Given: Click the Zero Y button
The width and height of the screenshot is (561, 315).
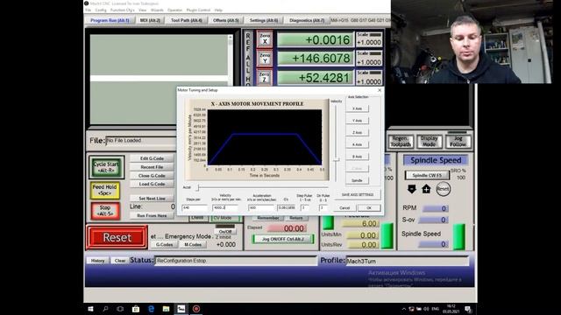Looking at the screenshot, I should [265, 59].
